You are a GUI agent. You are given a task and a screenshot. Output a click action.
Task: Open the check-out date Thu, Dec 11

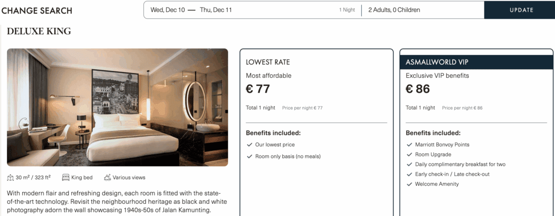point(216,10)
